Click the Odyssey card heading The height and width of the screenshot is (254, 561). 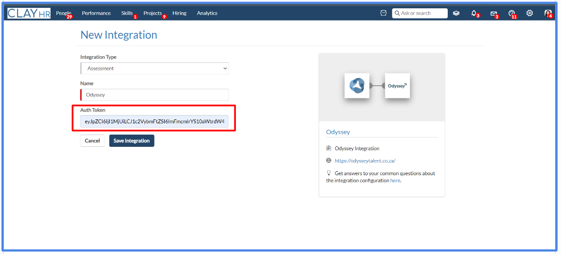click(338, 132)
